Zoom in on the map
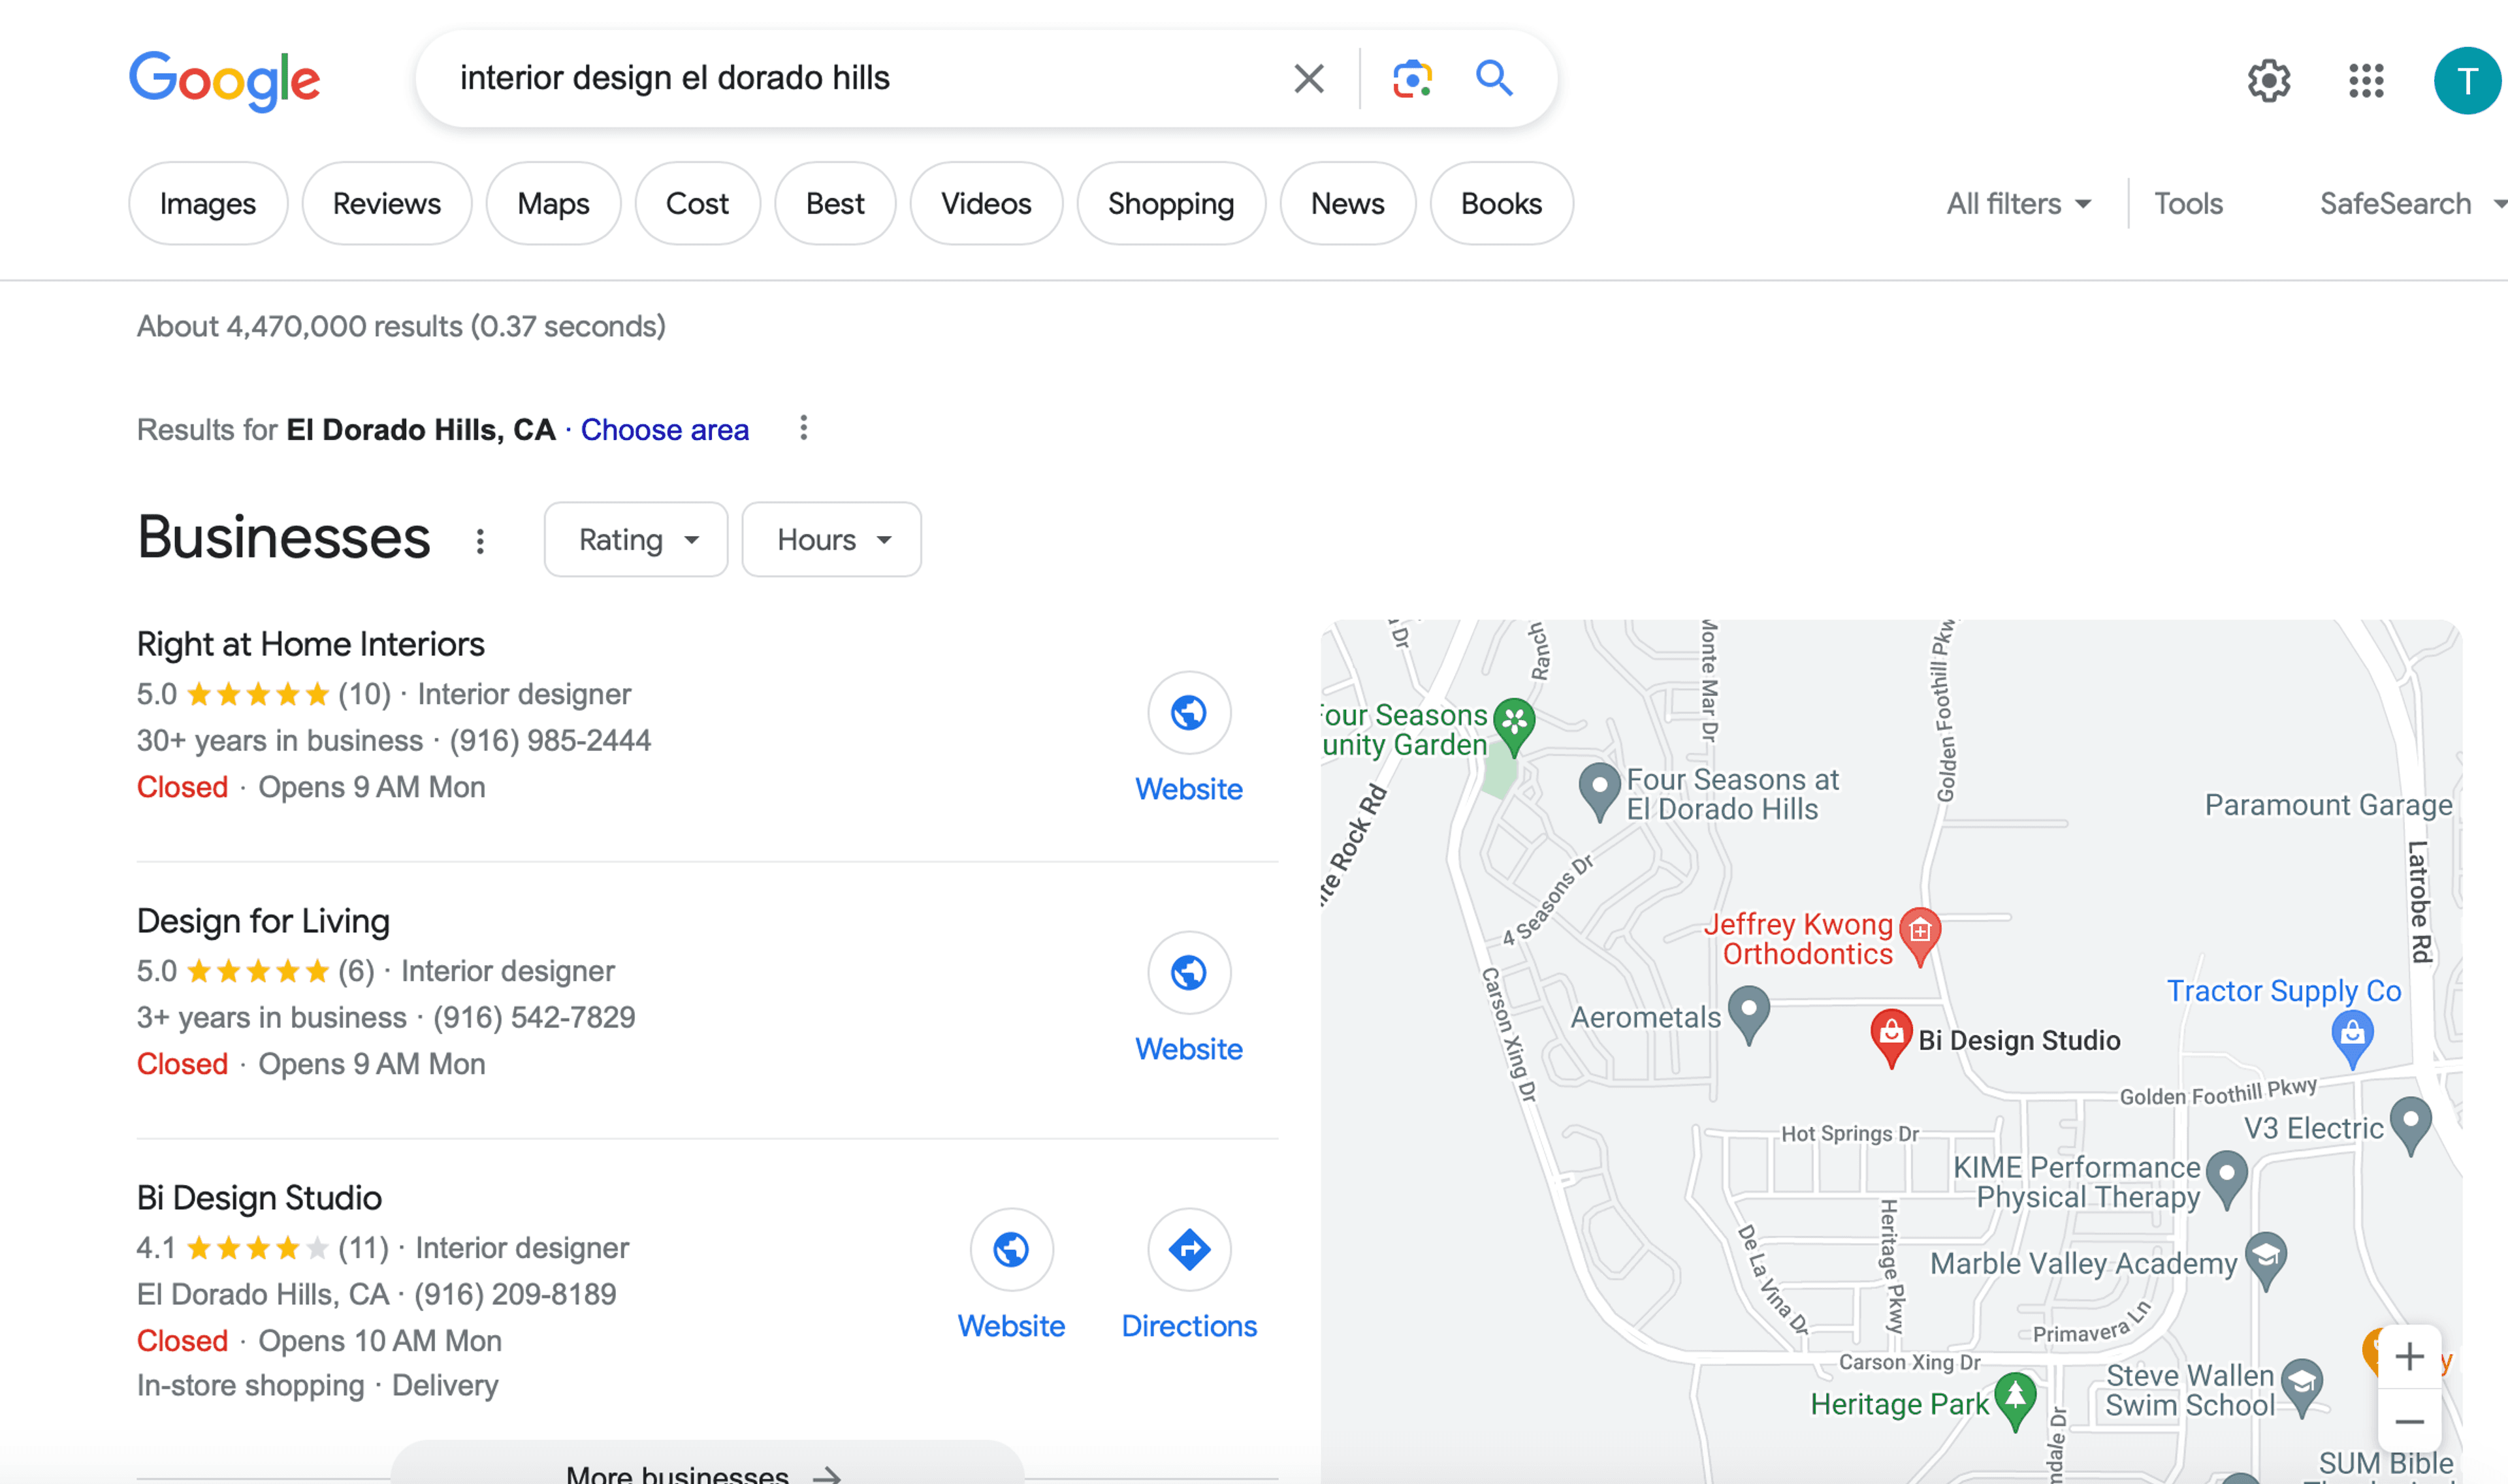Screen dimensions: 2508x1484 [2409, 1357]
